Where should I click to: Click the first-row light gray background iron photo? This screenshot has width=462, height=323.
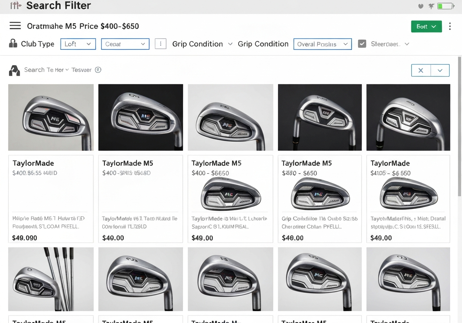click(x=230, y=117)
